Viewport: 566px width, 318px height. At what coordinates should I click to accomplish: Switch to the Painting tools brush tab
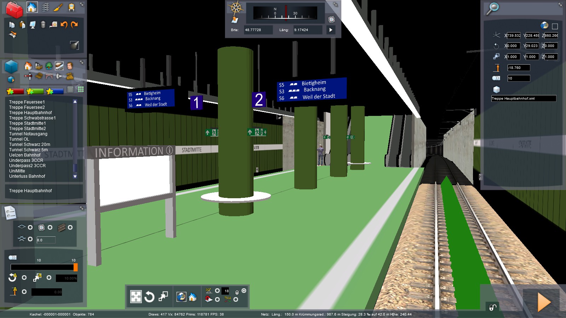[58, 7]
